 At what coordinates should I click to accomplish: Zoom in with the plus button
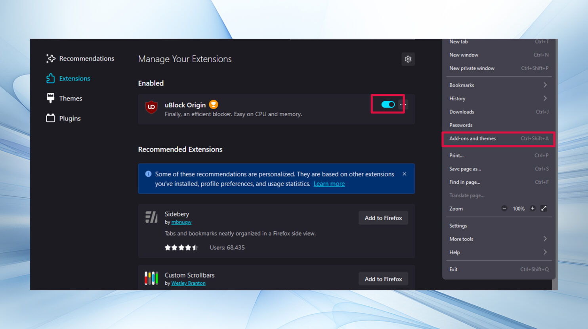pos(533,208)
